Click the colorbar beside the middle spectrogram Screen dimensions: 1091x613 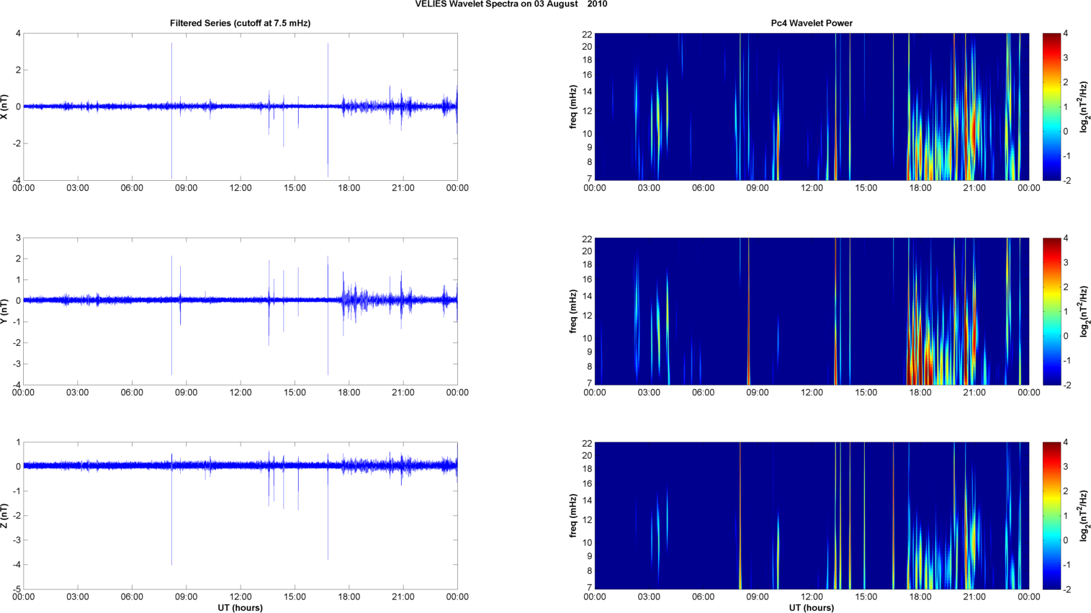click(x=1051, y=311)
